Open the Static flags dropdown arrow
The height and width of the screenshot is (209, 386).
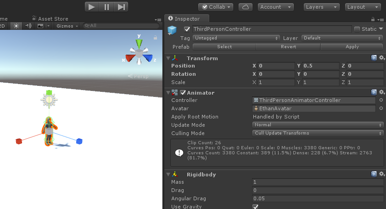381,29
